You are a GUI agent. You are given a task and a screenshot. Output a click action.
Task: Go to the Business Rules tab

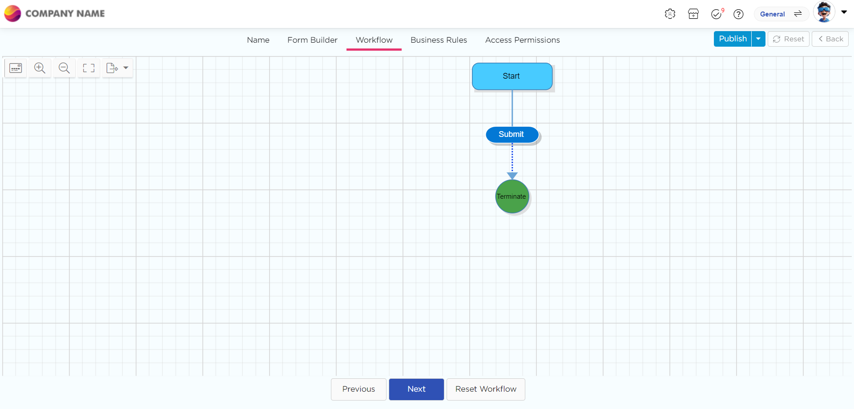pos(439,40)
